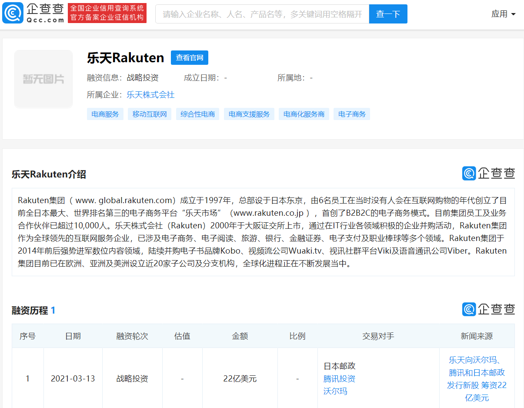This screenshot has height=408, width=524.
Task: Click the 估值 column header
Action: tap(182, 336)
